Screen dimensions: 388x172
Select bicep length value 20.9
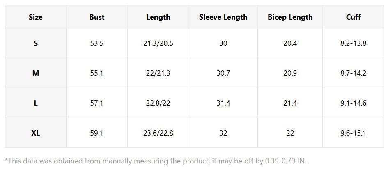[290, 73]
